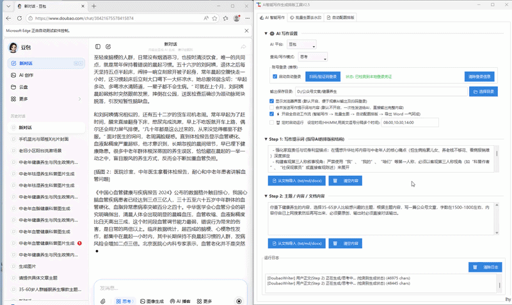Viewport: 512px width, 305px height.
Task: Click Step 1 从文档导入 button
Action: pos(297,181)
